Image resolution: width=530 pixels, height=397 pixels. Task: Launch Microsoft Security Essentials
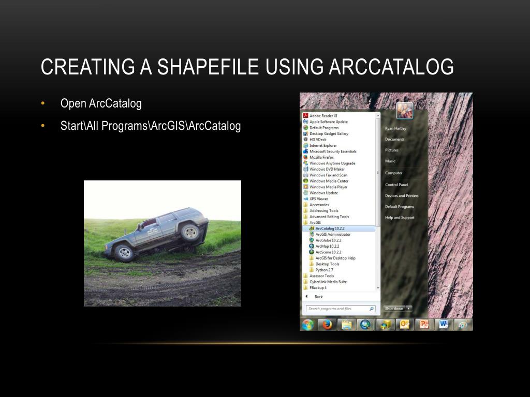tap(330, 151)
